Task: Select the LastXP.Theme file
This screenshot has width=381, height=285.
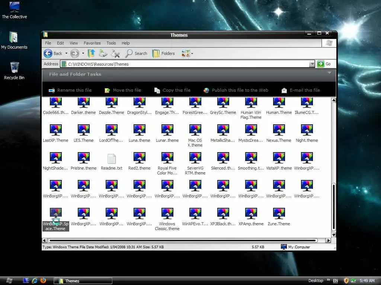Action: click(56, 134)
